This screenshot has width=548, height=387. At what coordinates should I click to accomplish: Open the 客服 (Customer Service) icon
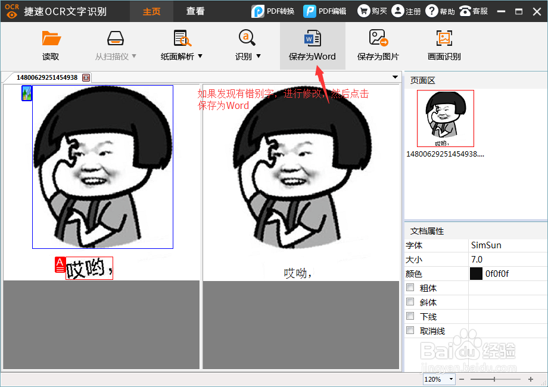click(474, 11)
